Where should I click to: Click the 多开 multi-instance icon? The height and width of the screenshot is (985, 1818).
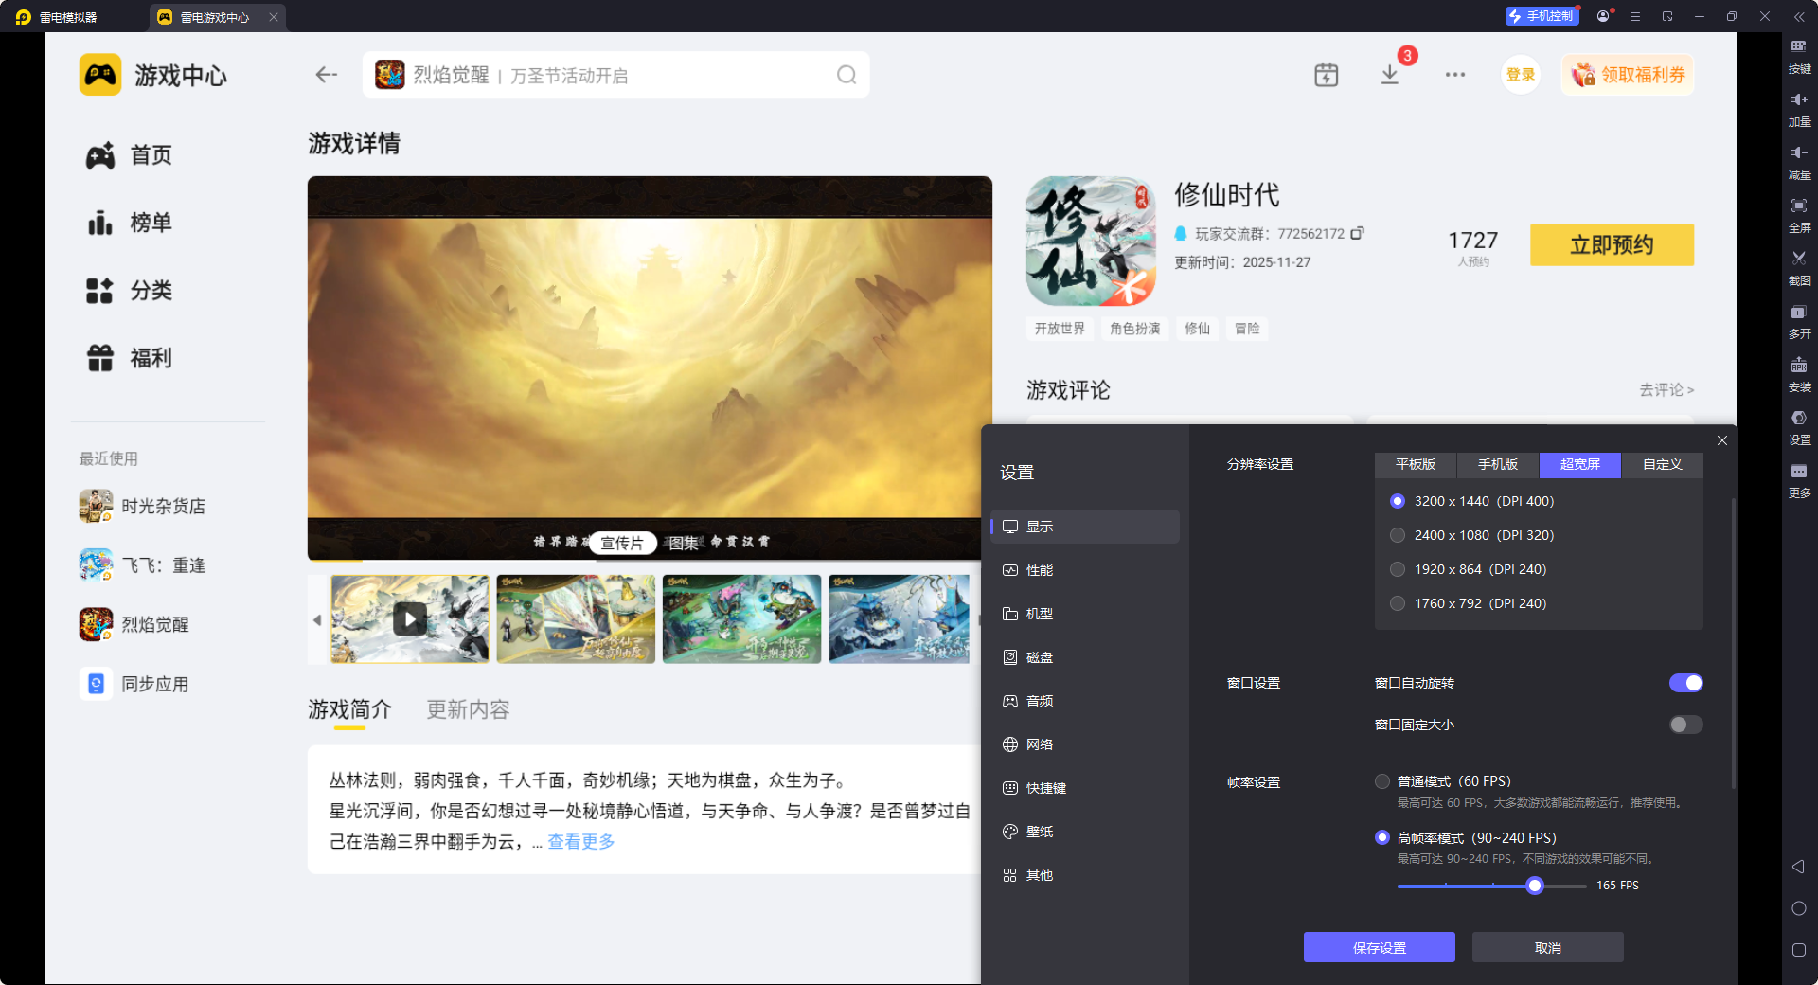coord(1798,320)
